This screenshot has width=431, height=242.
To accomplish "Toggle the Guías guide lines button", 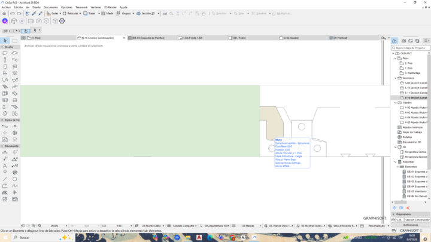I will [52, 13].
